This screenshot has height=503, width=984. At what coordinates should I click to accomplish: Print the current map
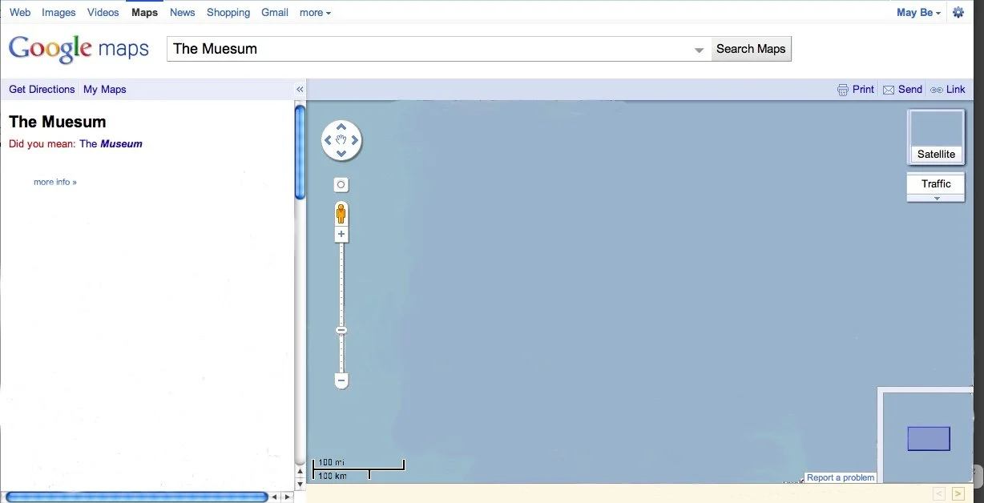click(856, 90)
